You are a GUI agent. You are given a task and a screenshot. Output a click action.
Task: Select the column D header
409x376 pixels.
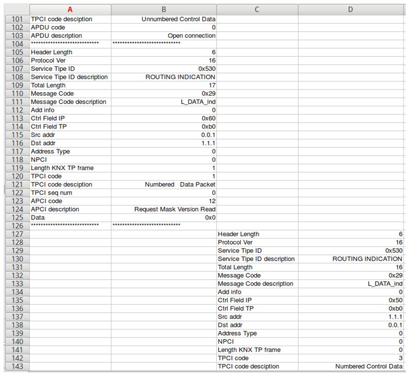pyautogui.click(x=351, y=10)
